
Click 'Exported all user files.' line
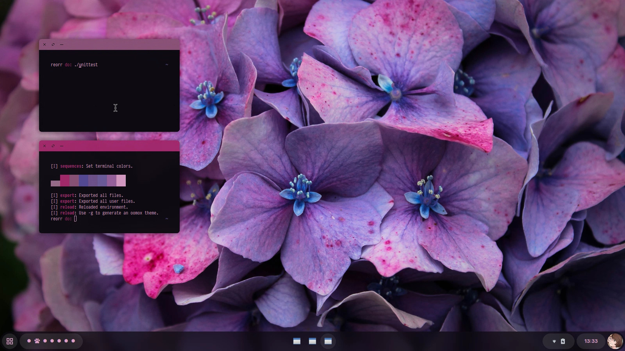[107, 201]
